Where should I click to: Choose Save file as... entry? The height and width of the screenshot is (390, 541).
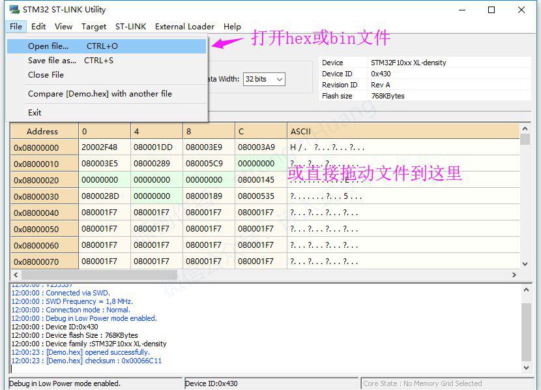click(x=107, y=61)
